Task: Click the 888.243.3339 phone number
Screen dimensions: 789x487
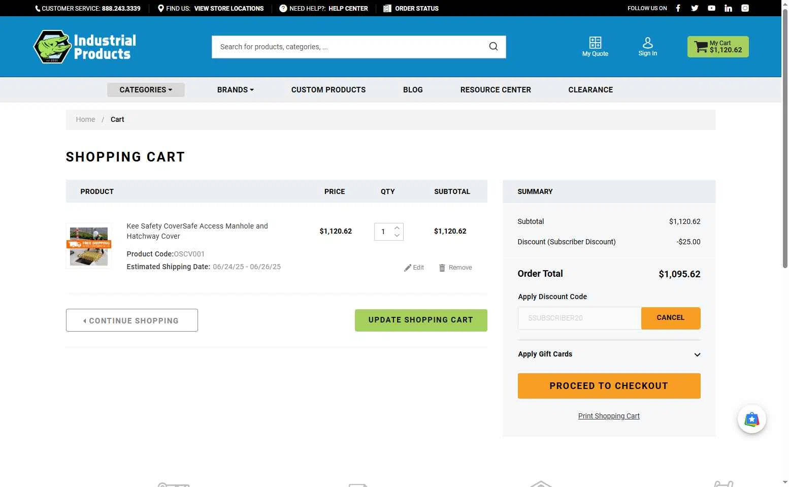Action: tap(121, 9)
